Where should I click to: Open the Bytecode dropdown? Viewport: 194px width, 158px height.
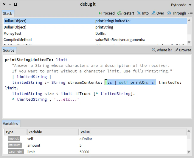pyautogui.click(x=181, y=5)
